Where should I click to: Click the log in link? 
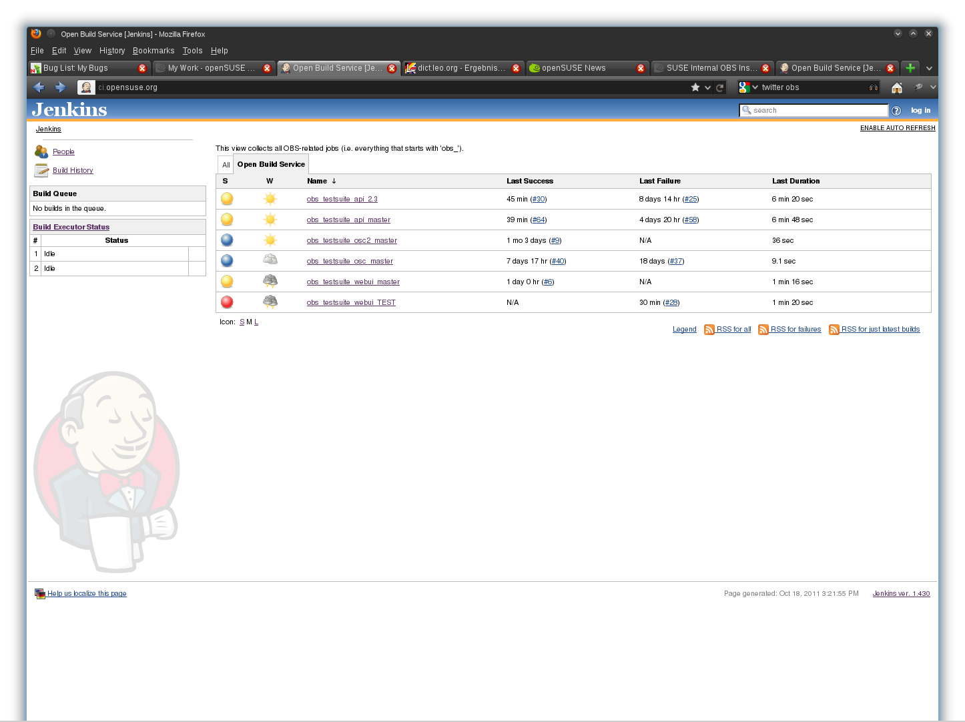(x=920, y=111)
